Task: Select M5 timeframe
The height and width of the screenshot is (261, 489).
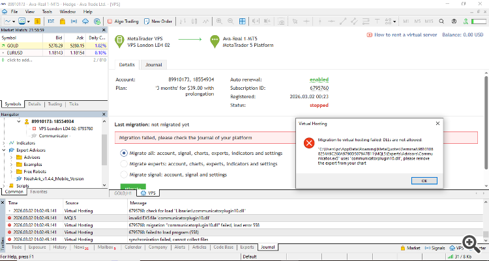Action: pyautogui.click(x=417, y=21)
